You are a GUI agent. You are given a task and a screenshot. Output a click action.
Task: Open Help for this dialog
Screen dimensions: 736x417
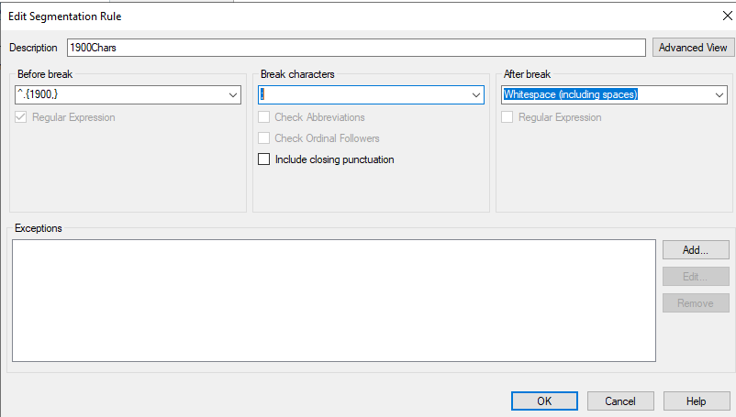click(x=696, y=401)
